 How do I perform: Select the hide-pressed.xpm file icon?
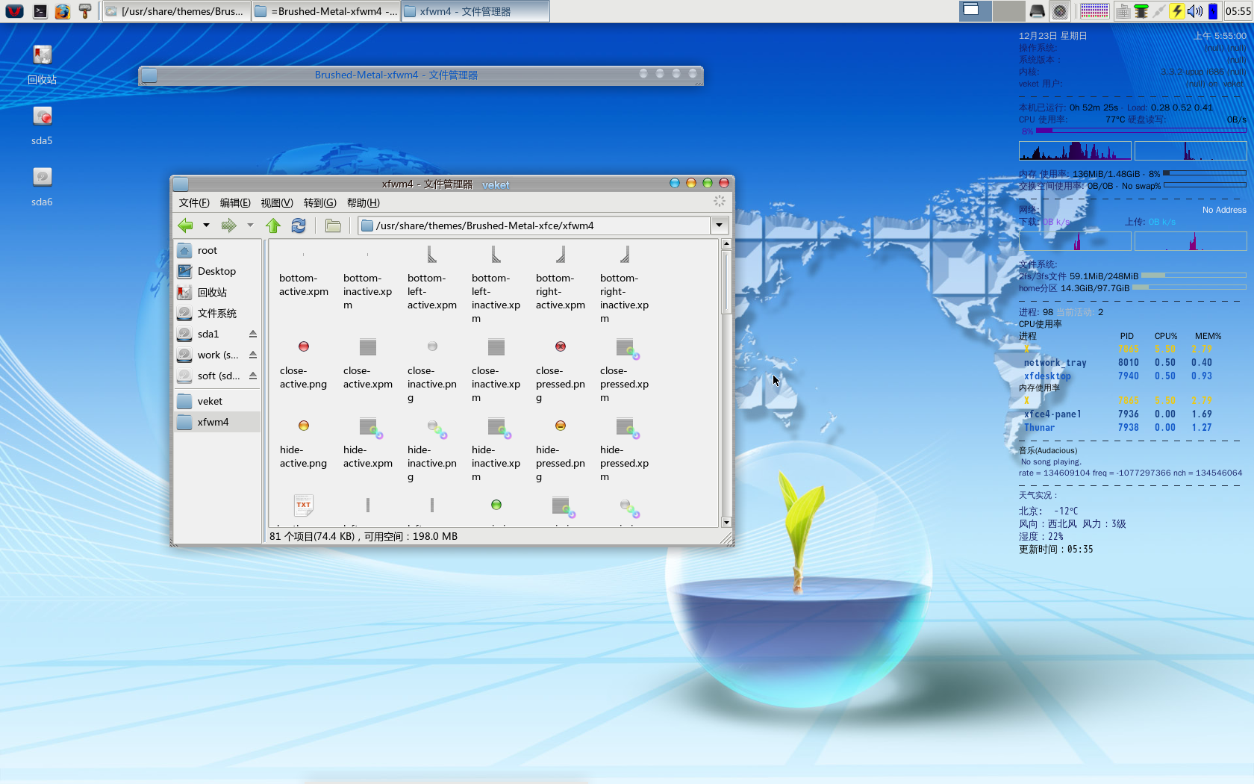point(626,427)
